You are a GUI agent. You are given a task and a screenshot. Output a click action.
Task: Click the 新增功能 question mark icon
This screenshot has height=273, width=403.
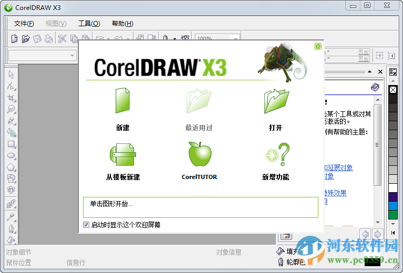pos(277,154)
